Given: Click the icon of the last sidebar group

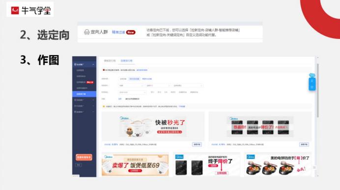Looking at the screenshot, I should coord(75,112).
